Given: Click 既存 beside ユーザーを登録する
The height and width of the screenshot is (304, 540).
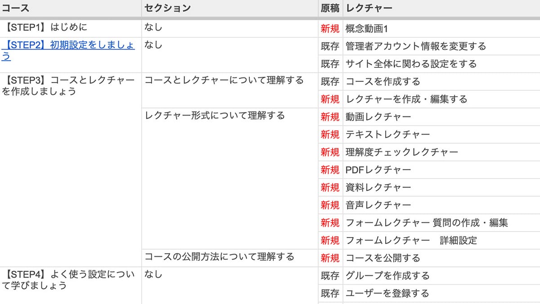Looking at the screenshot, I should (x=330, y=294).
